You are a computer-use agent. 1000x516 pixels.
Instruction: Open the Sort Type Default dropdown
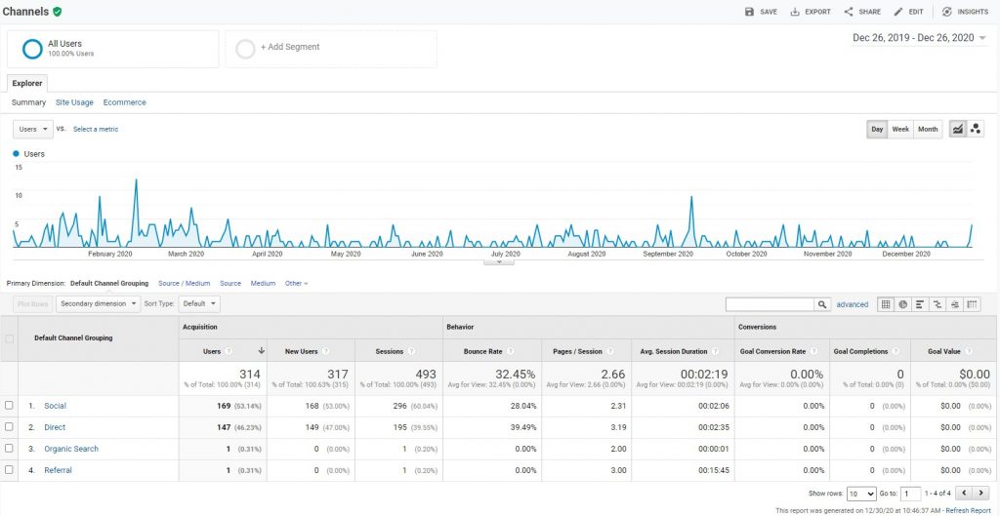199,304
